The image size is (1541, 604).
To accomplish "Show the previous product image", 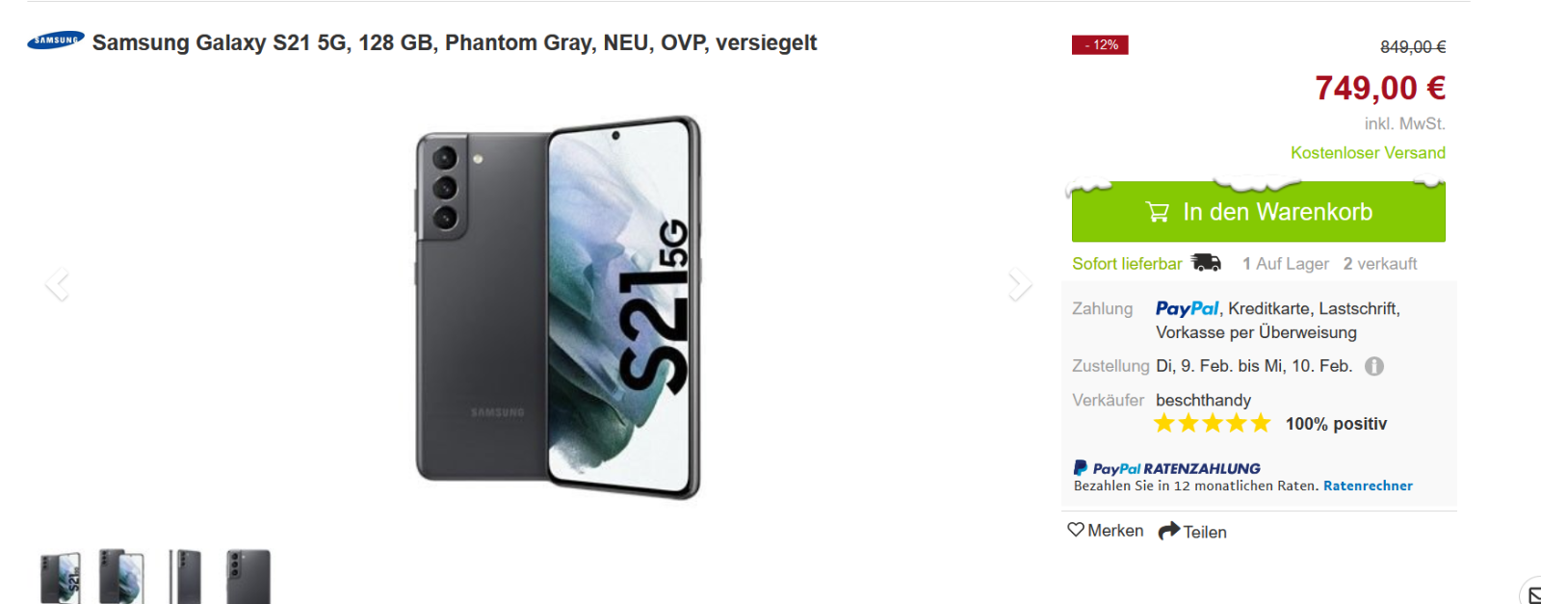I will coord(57,285).
